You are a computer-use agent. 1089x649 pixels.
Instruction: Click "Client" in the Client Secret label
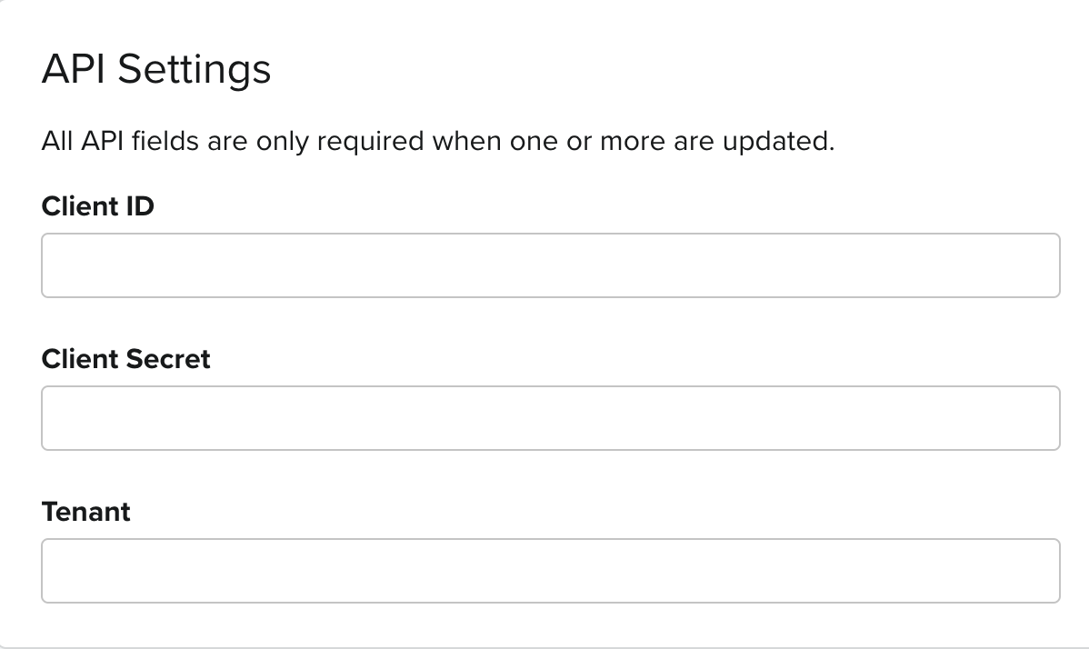(x=80, y=359)
